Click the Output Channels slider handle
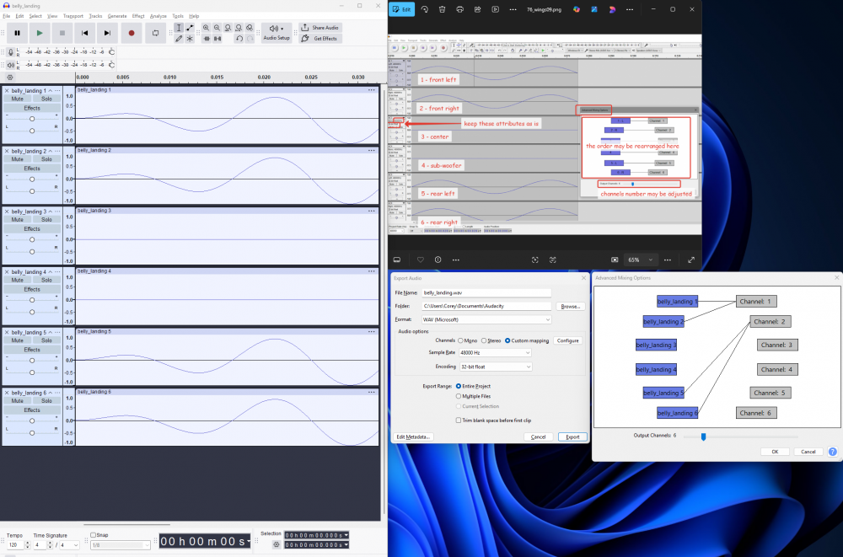Image resolution: width=843 pixels, height=557 pixels. 703,436
